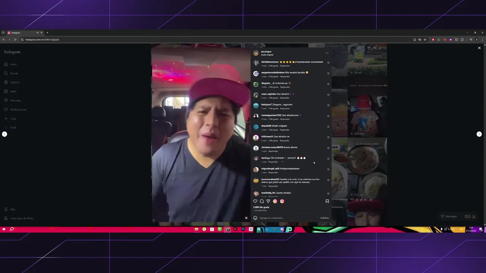Focus the Agrega un comentario field
Viewport: 486px width, 273px height.
pos(289,218)
